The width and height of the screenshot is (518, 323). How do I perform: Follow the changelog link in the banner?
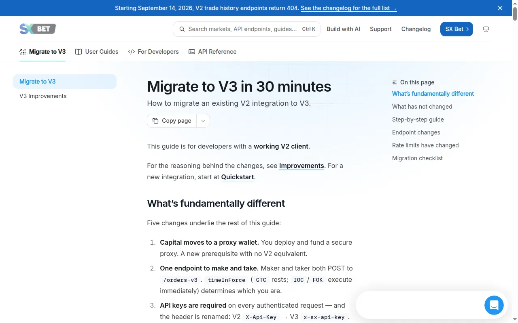[349, 8]
